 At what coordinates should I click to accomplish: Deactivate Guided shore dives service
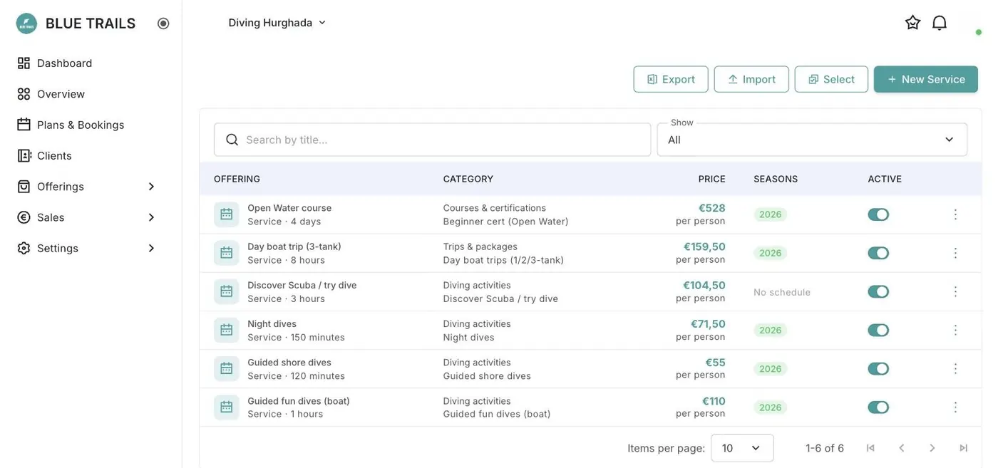coord(878,368)
